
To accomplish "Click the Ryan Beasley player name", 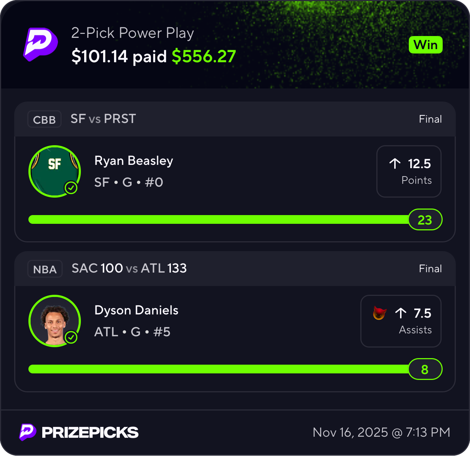I will (134, 161).
